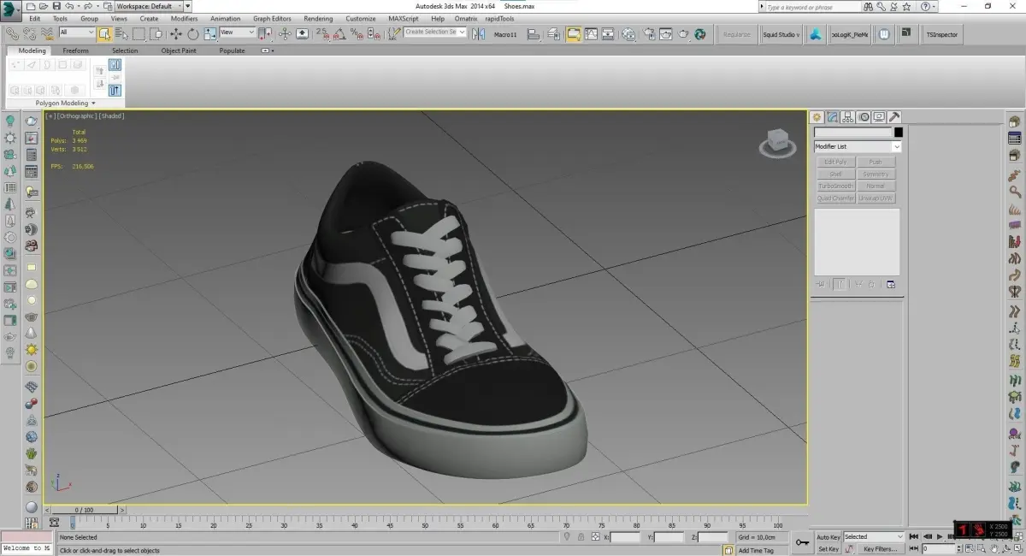Click the X coordinate input field
The height and width of the screenshot is (556, 1026).
tap(625, 537)
